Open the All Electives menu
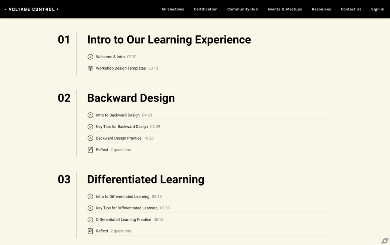 pyautogui.click(x=173, y=9)
